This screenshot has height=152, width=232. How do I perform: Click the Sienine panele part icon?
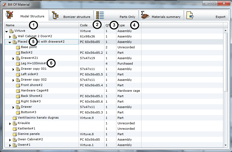(15, 134)
